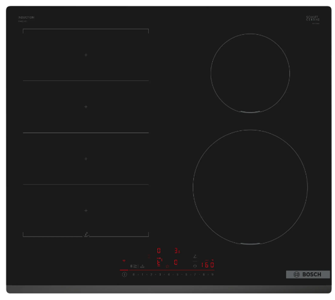Click the topmost cross marker in the flex zone
Image resolution: width=335 pixels, height=300 pixels.
86,55
